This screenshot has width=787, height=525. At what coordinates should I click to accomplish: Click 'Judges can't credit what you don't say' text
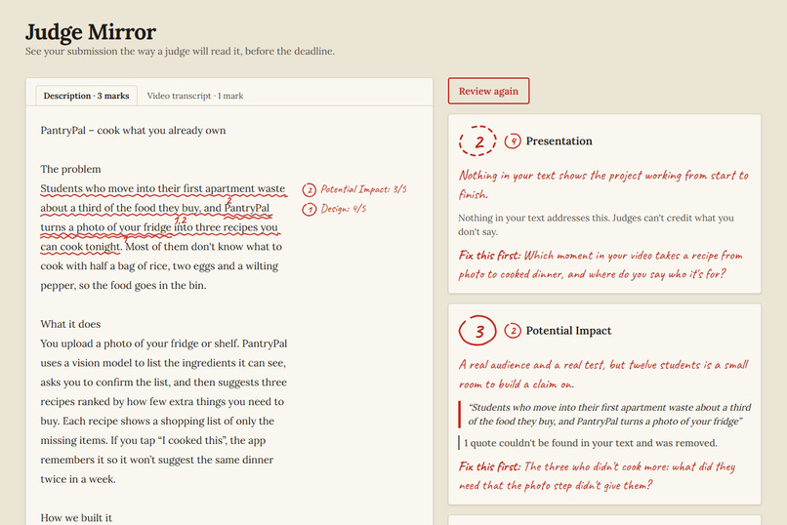pos(596,224)
